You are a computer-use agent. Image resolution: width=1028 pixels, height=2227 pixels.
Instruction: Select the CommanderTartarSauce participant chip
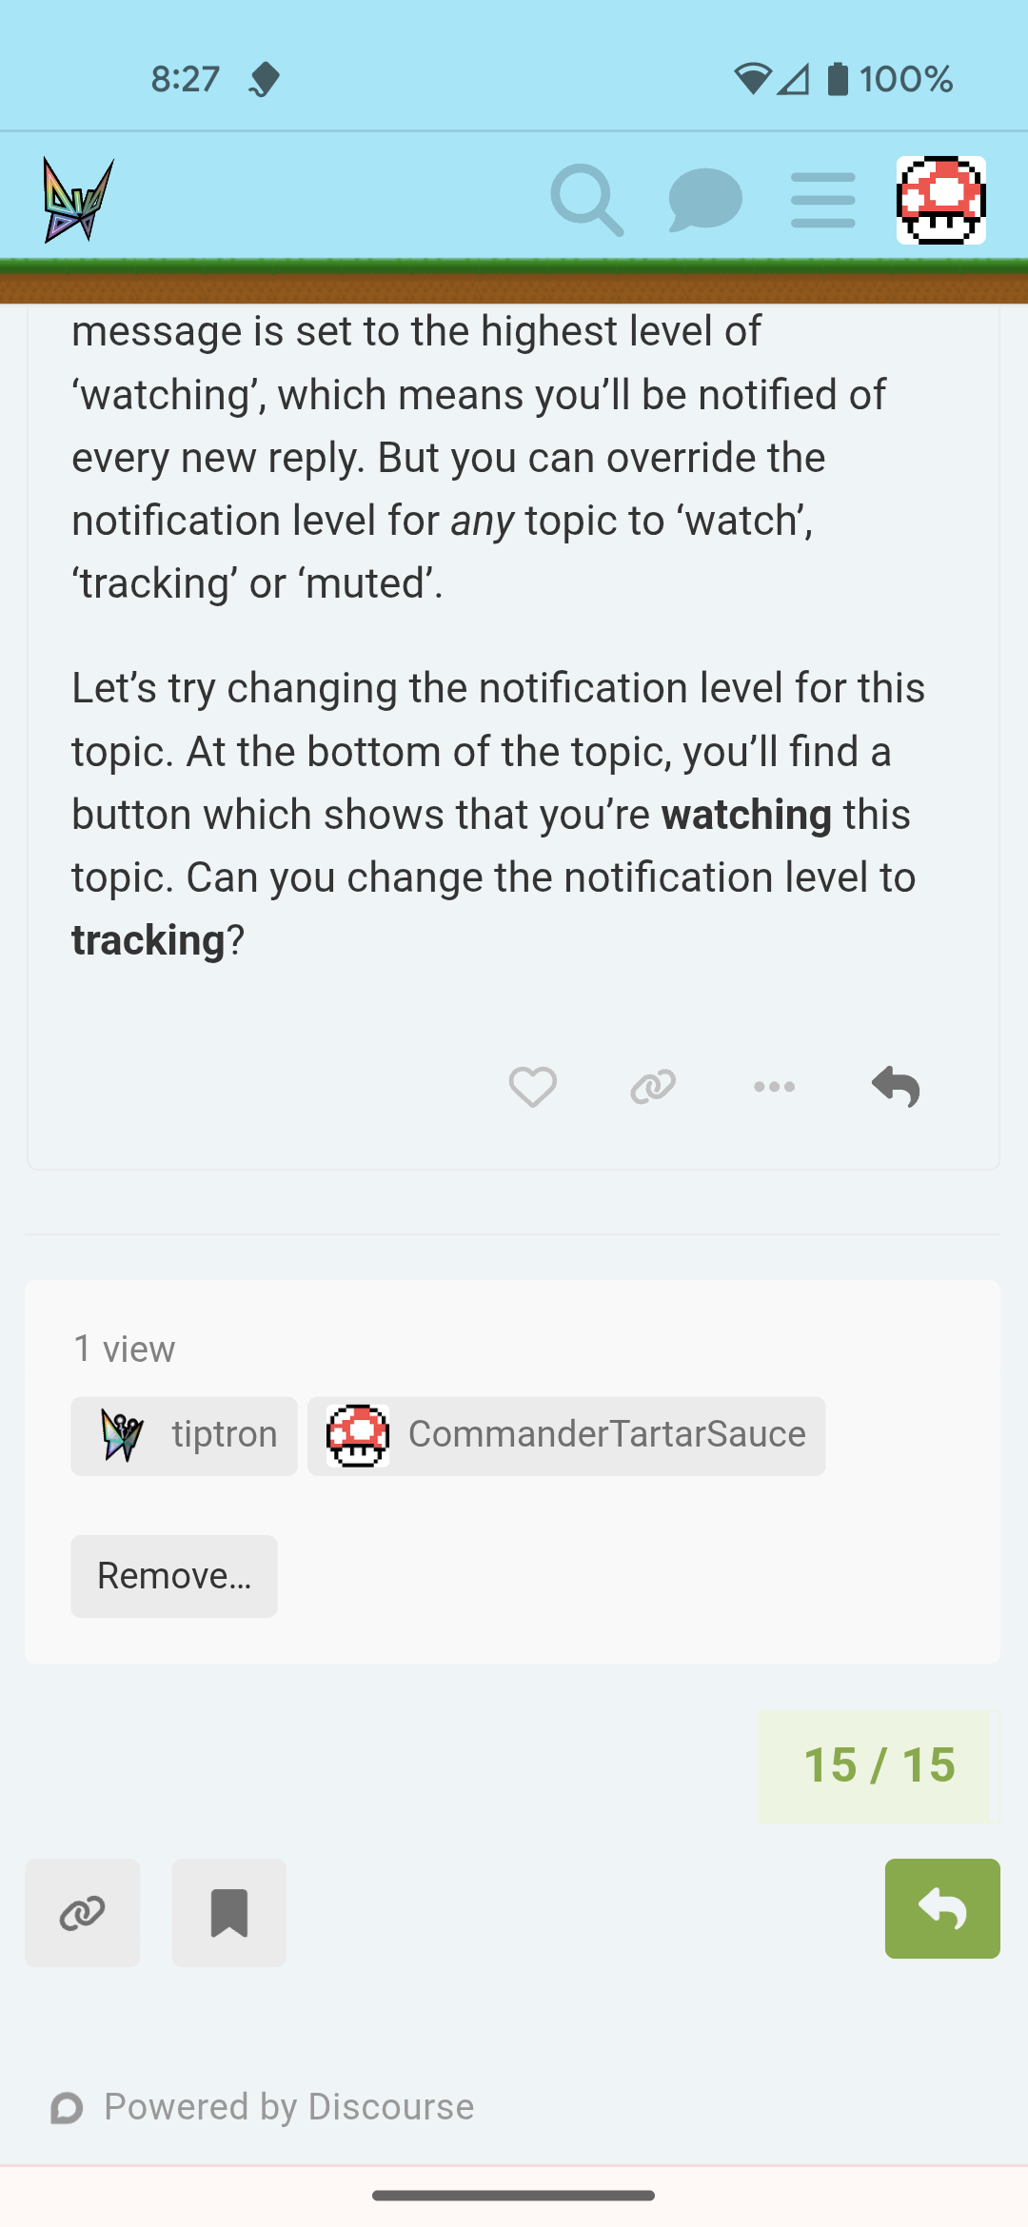[566, 1435]
